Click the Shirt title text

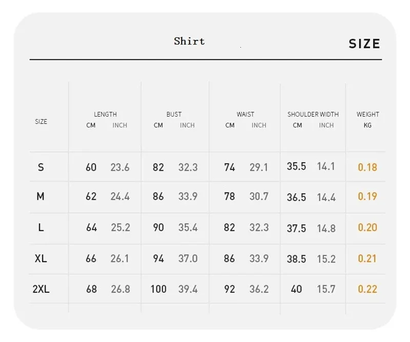[189, 41]
